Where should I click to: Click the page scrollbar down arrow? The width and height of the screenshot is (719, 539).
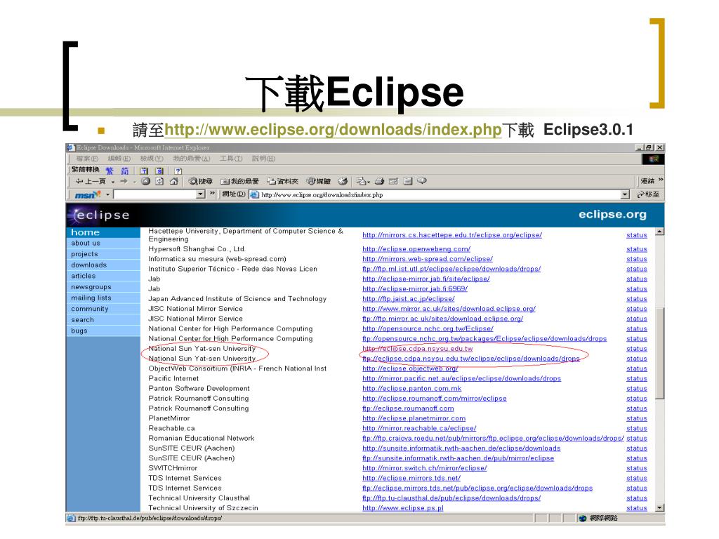659,508
